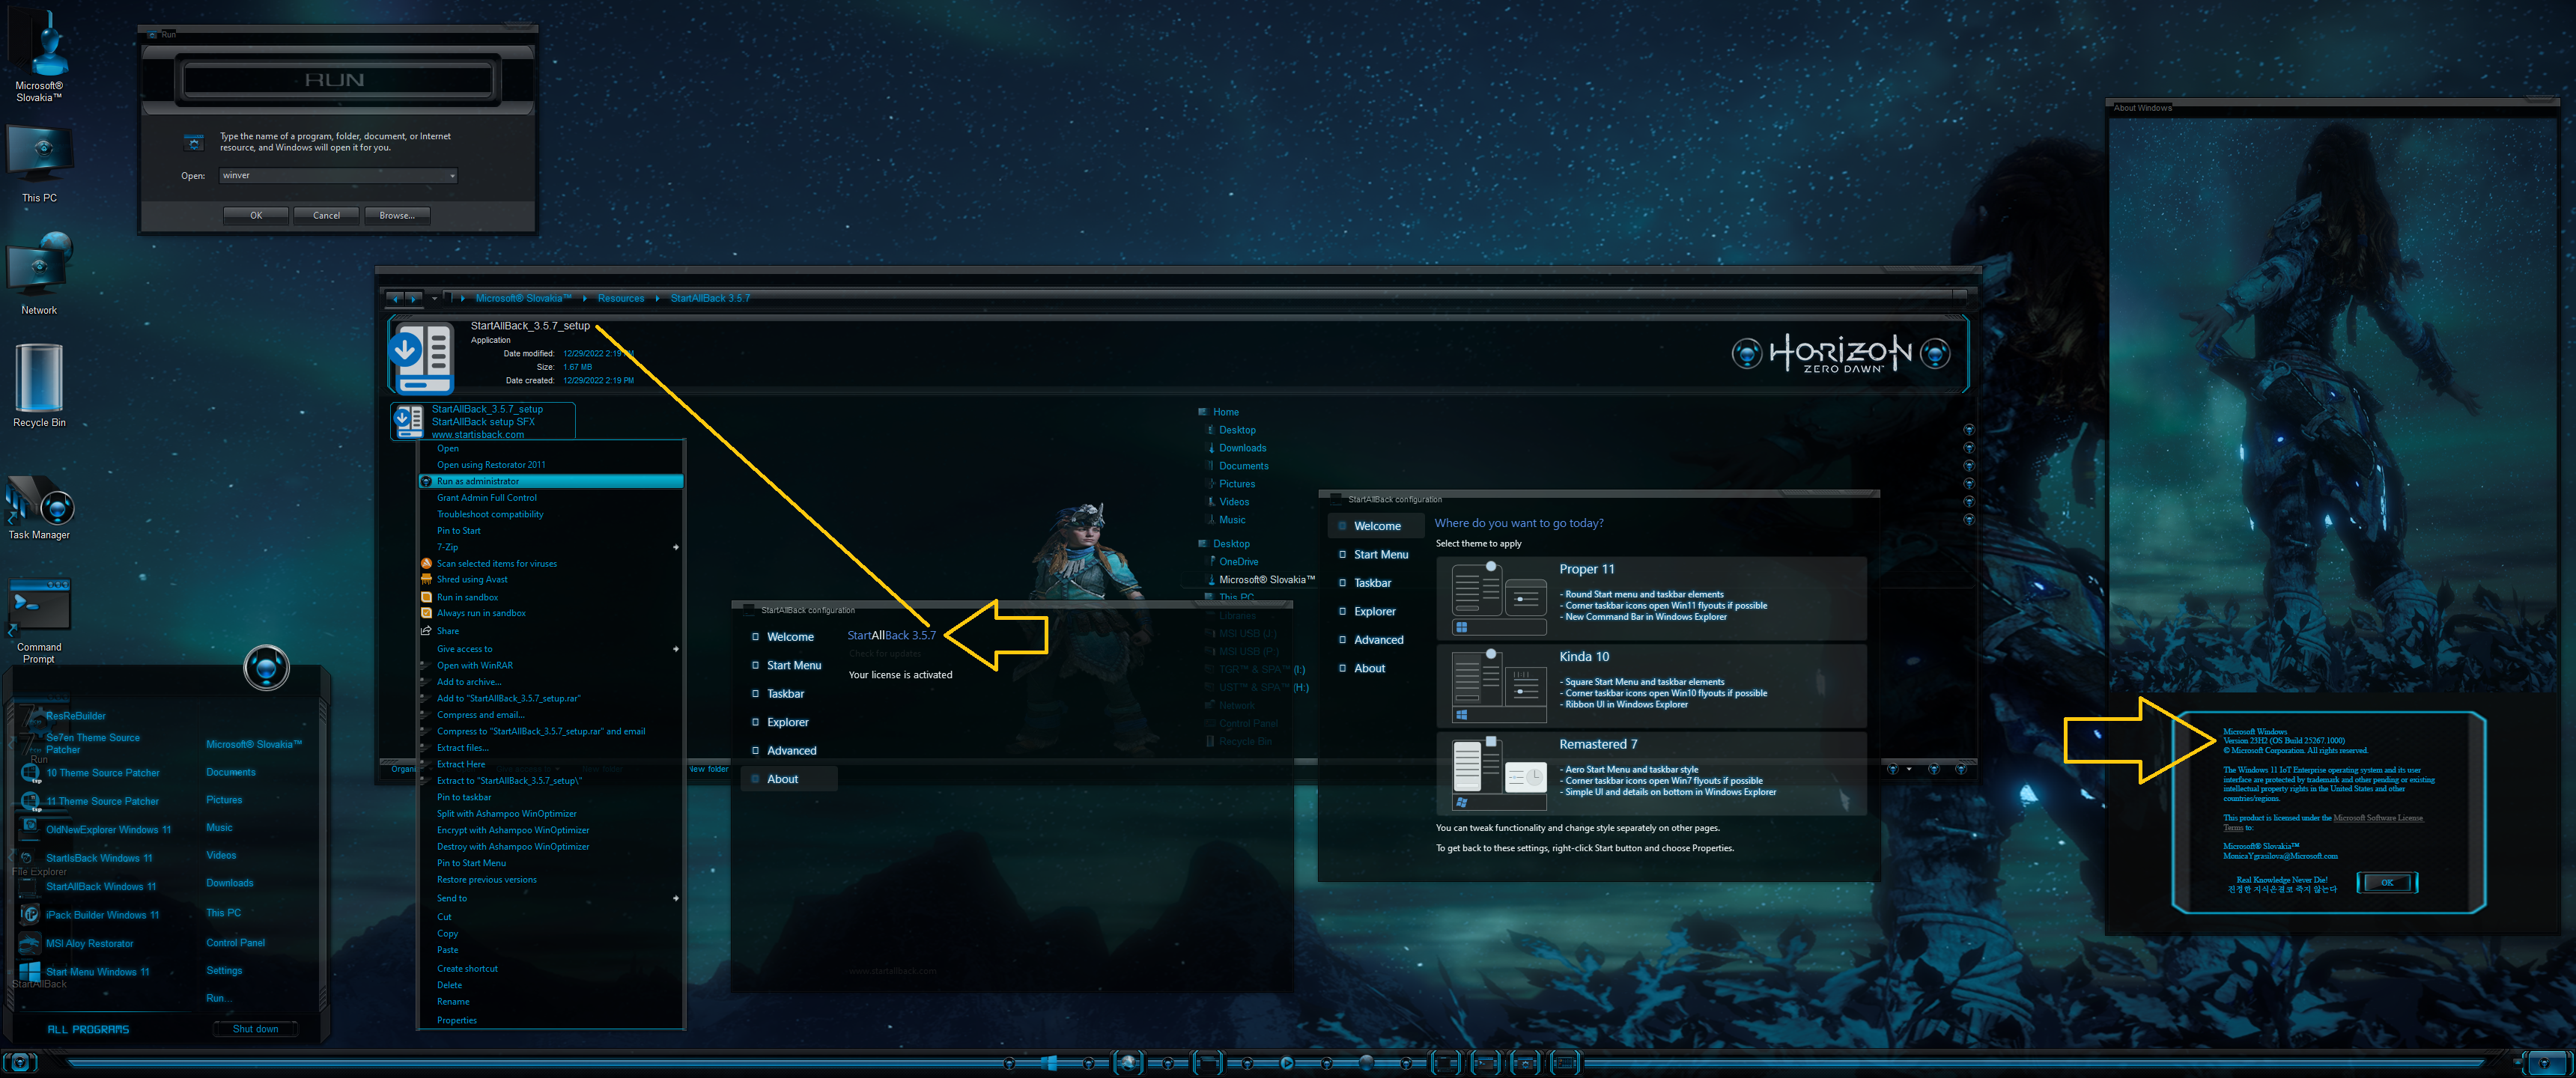The height and width of the screenshot is (1078, 2576).
Task: Click OK in About Windows dialog
Action: coord(2387,882)
